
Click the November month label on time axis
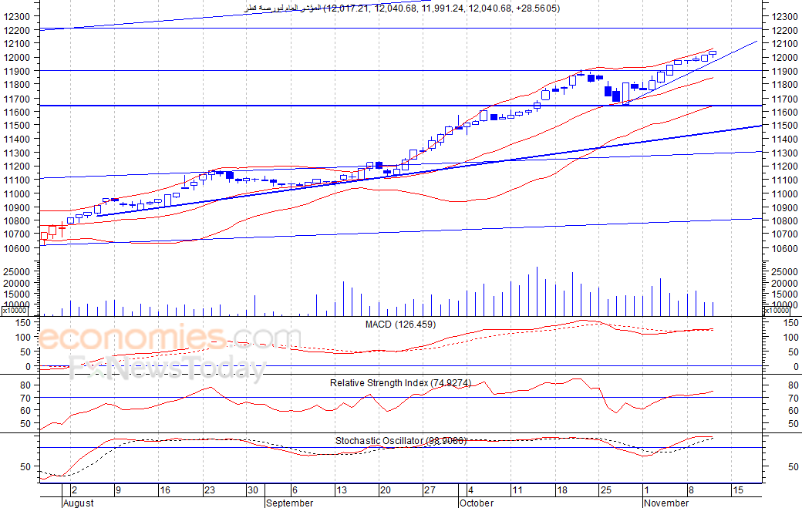pos(666,503)
